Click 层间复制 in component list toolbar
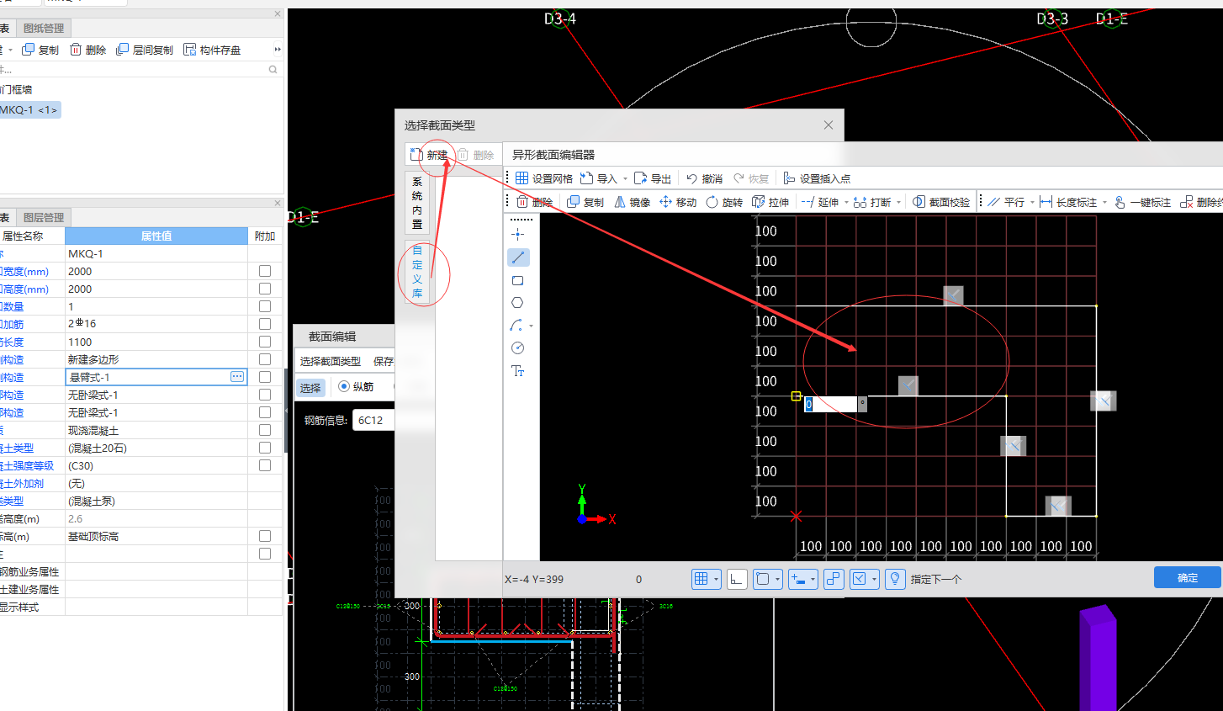Viewport: 1223px width, 711px height. click(x=145, y=50)
